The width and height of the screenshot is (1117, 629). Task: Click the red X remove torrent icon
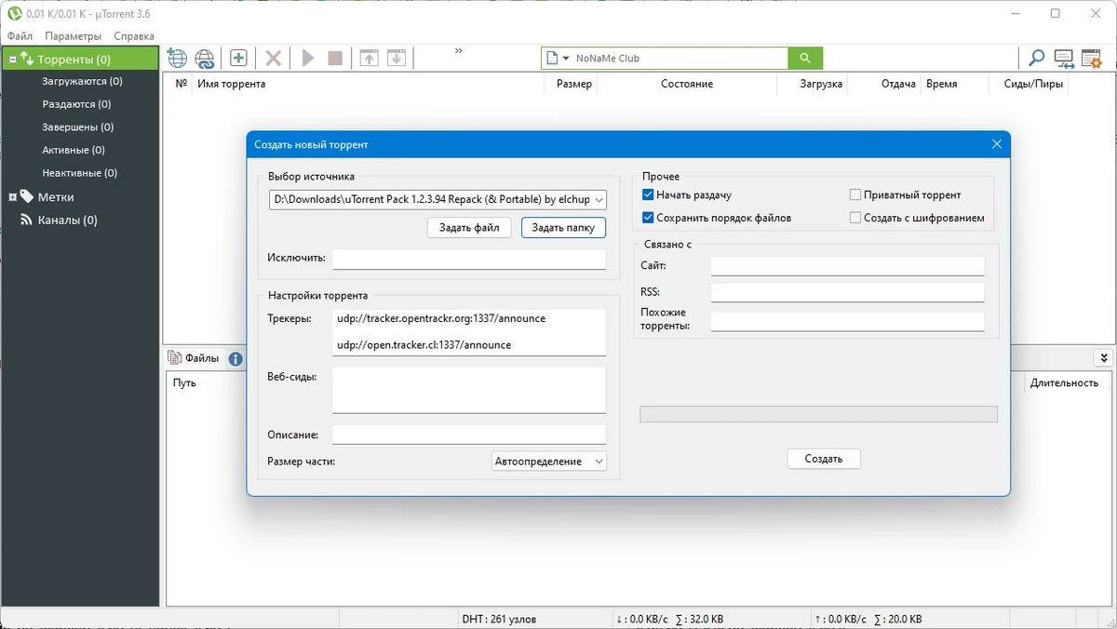273,58
